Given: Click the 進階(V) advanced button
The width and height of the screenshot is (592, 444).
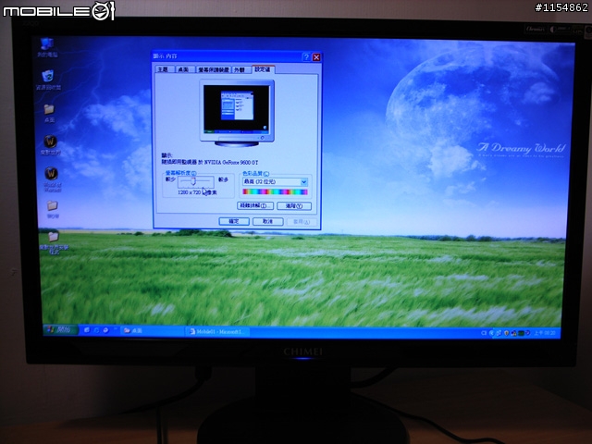Looking at the screenshot, I should 294,206.
